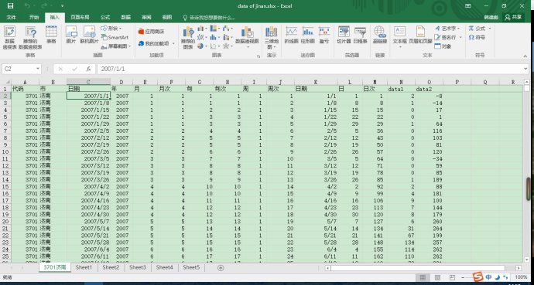Switch to Page Break Preview in the status bar
The width and height of the screenshot is (534, 285).
[452, 277]
